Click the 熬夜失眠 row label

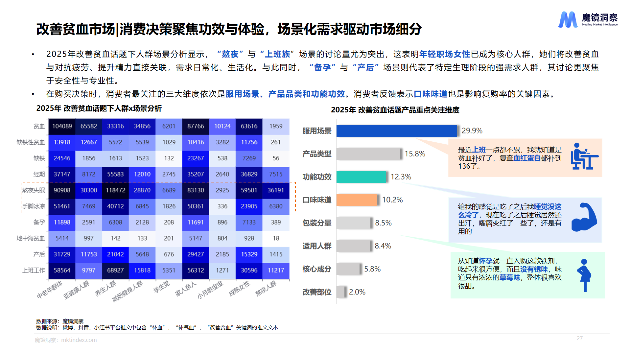[34, 190]
